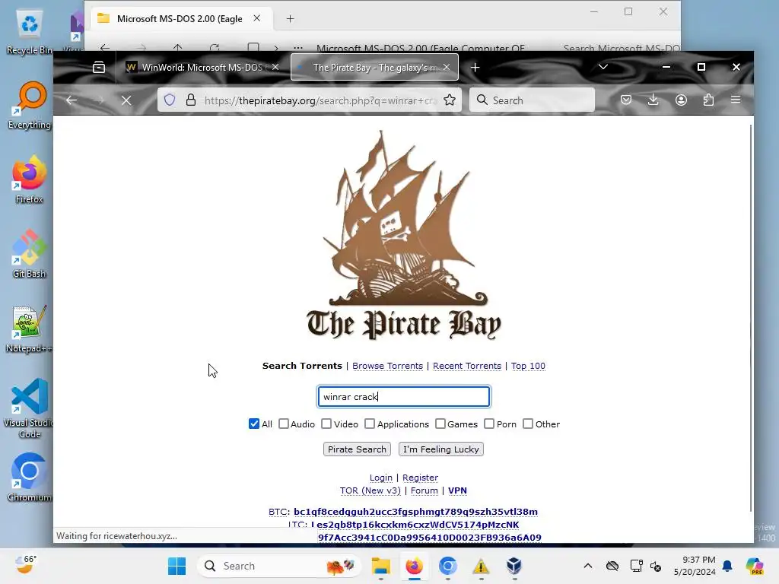
Task: Add new tab in File Explorer window
Action: [x=290, y=19]
